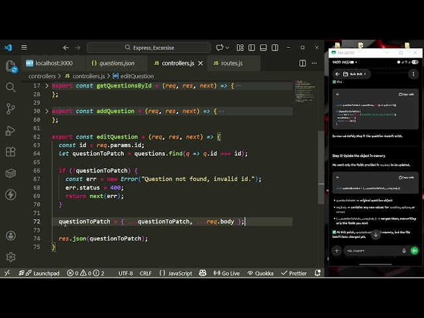This screenshot has height=318, width=424.
Task: Click the Express_Excersise search box
Action: 148,48
